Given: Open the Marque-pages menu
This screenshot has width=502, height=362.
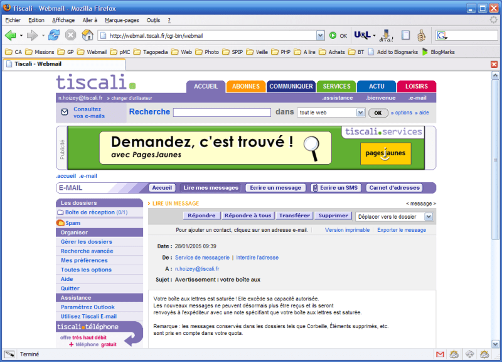Looking at the screenshot, I should (122, 20).
